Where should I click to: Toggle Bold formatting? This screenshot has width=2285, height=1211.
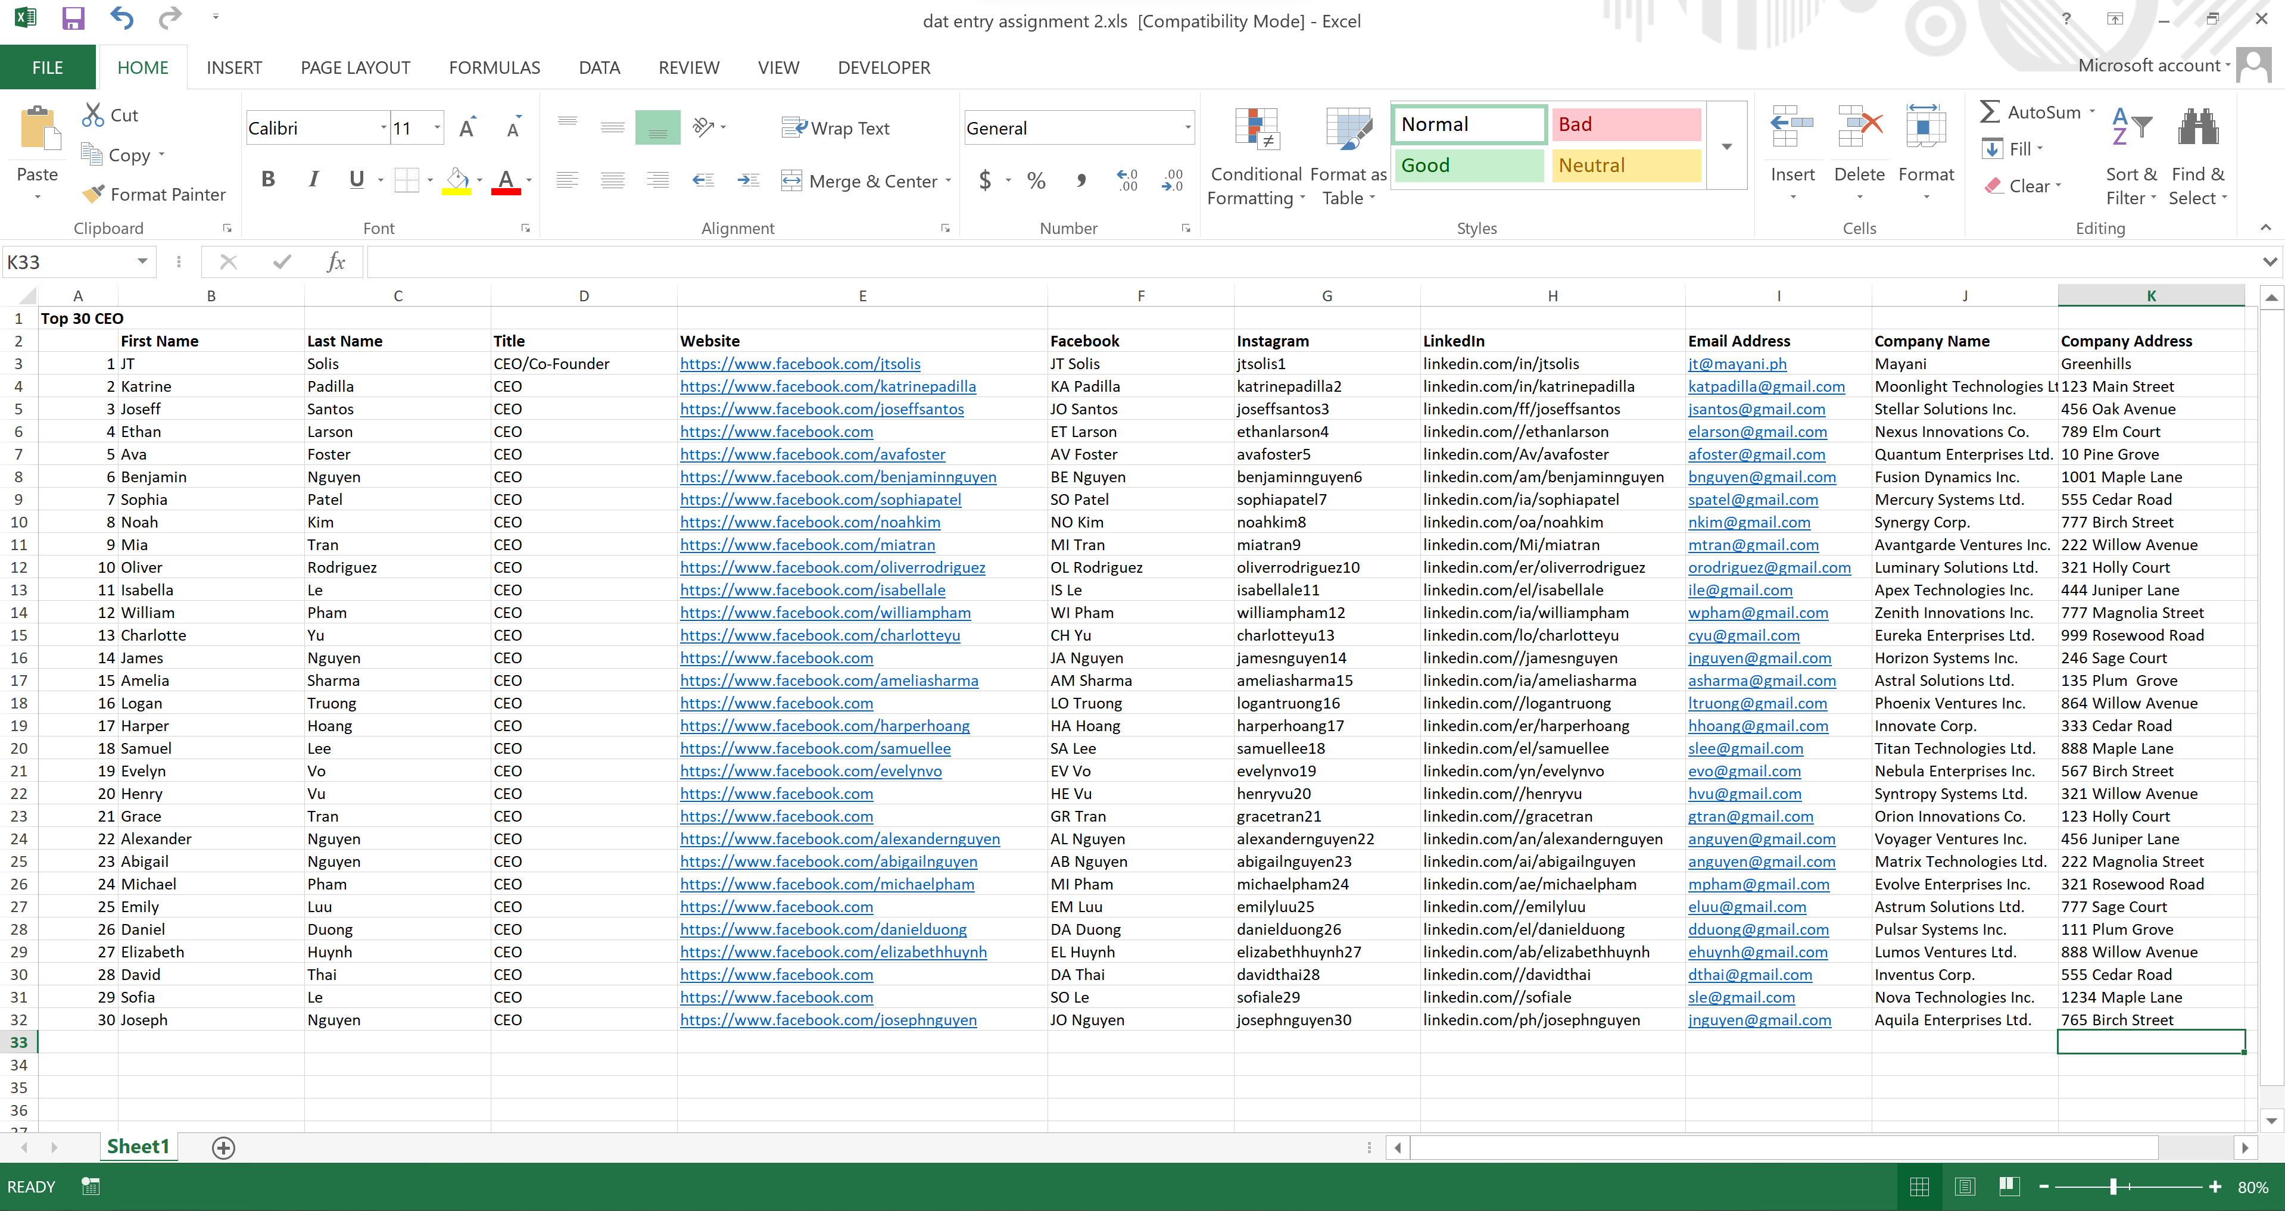coord(268,180)
